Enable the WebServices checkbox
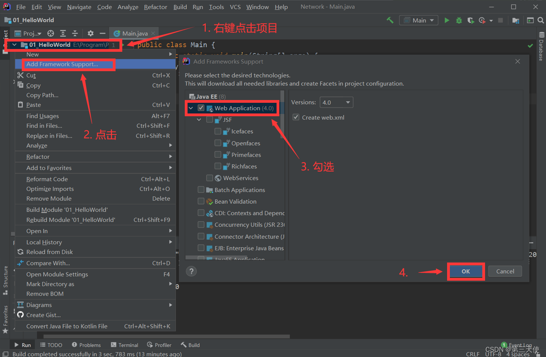This screenshot has height=357, width=546. [210, 178]
